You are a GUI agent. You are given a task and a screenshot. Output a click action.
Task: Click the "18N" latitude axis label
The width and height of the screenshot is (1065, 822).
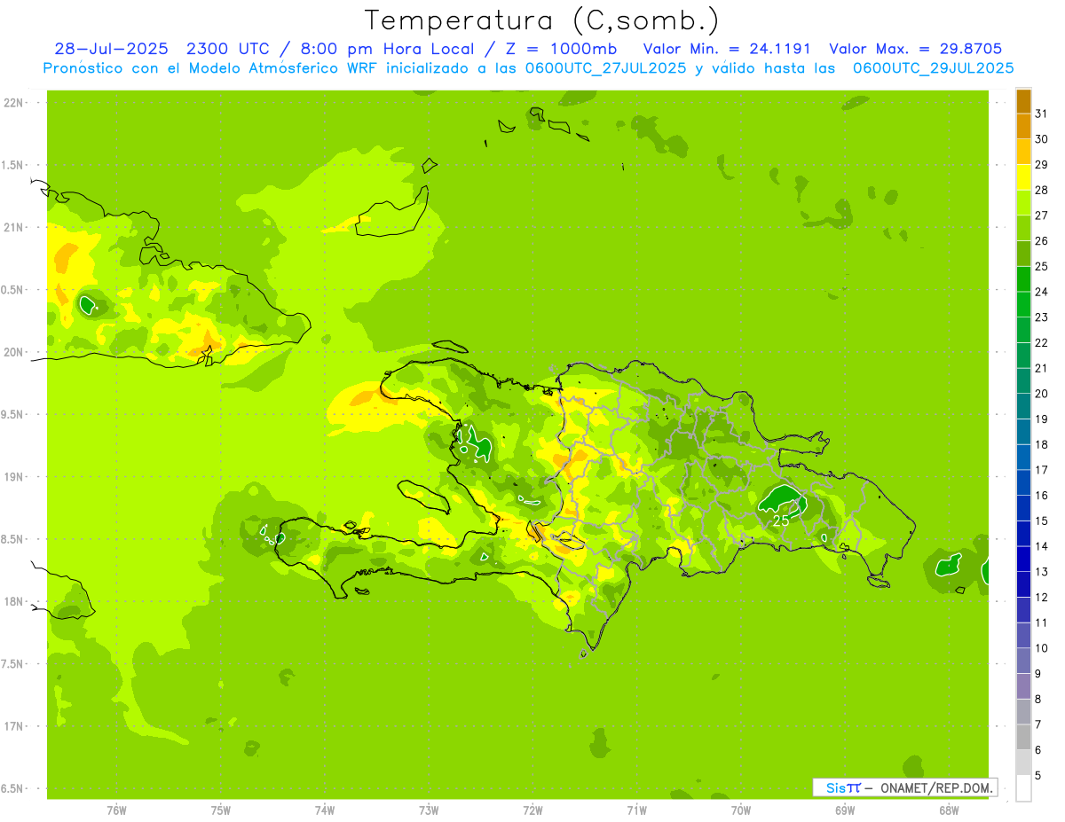pyautogui.click(x=13, y=601)
